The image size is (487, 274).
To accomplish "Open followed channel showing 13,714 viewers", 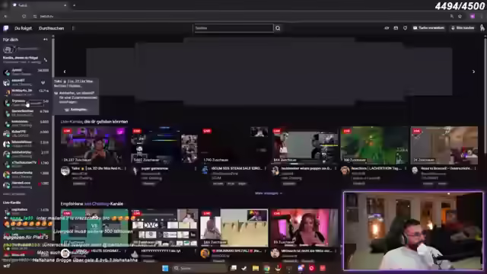I will coord(26,92).
